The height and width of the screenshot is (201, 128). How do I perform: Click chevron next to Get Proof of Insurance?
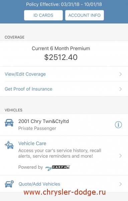(x=120, y=89)
